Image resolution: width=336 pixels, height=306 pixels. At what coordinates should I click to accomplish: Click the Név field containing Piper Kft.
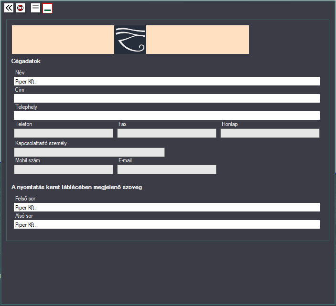[167, 81]
